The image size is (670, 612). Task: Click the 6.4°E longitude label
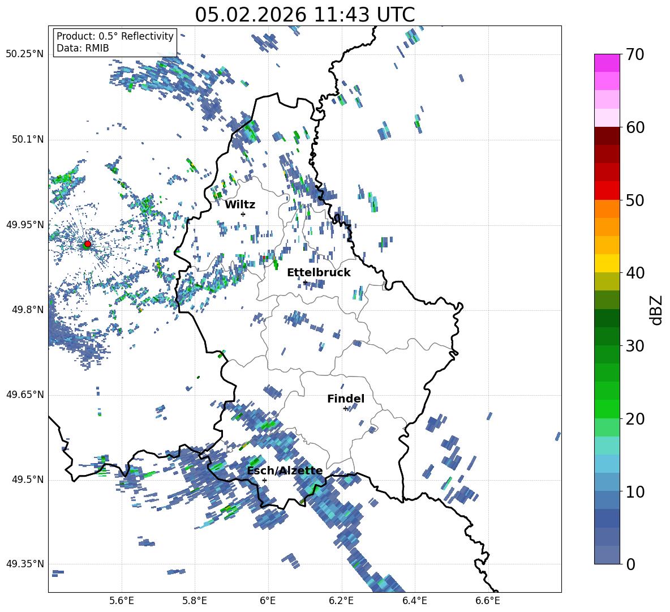pyautogui.click(x=414, y=601)
